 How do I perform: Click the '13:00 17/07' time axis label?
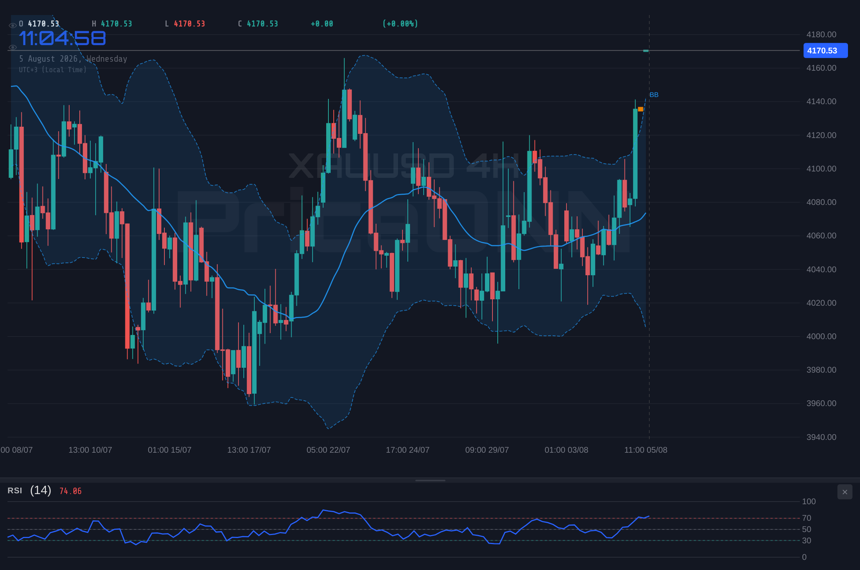pos(249,450)
